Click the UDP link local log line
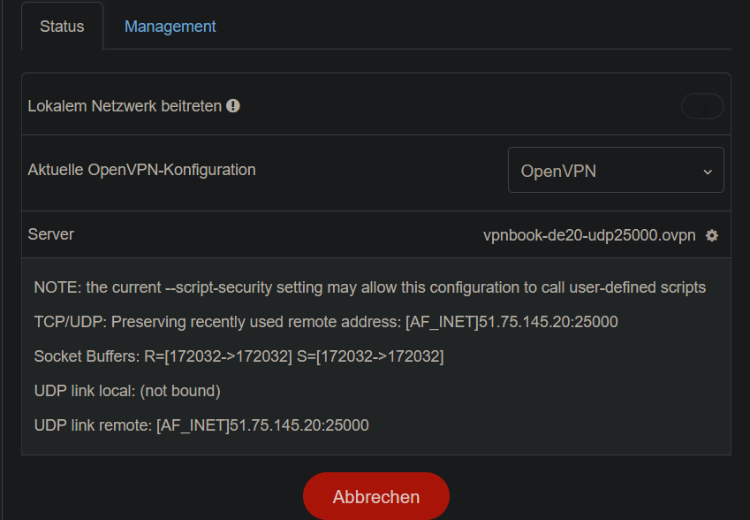The width and height of the screenshot is (750, 520). pyautogui.click(x=126, y=391)
